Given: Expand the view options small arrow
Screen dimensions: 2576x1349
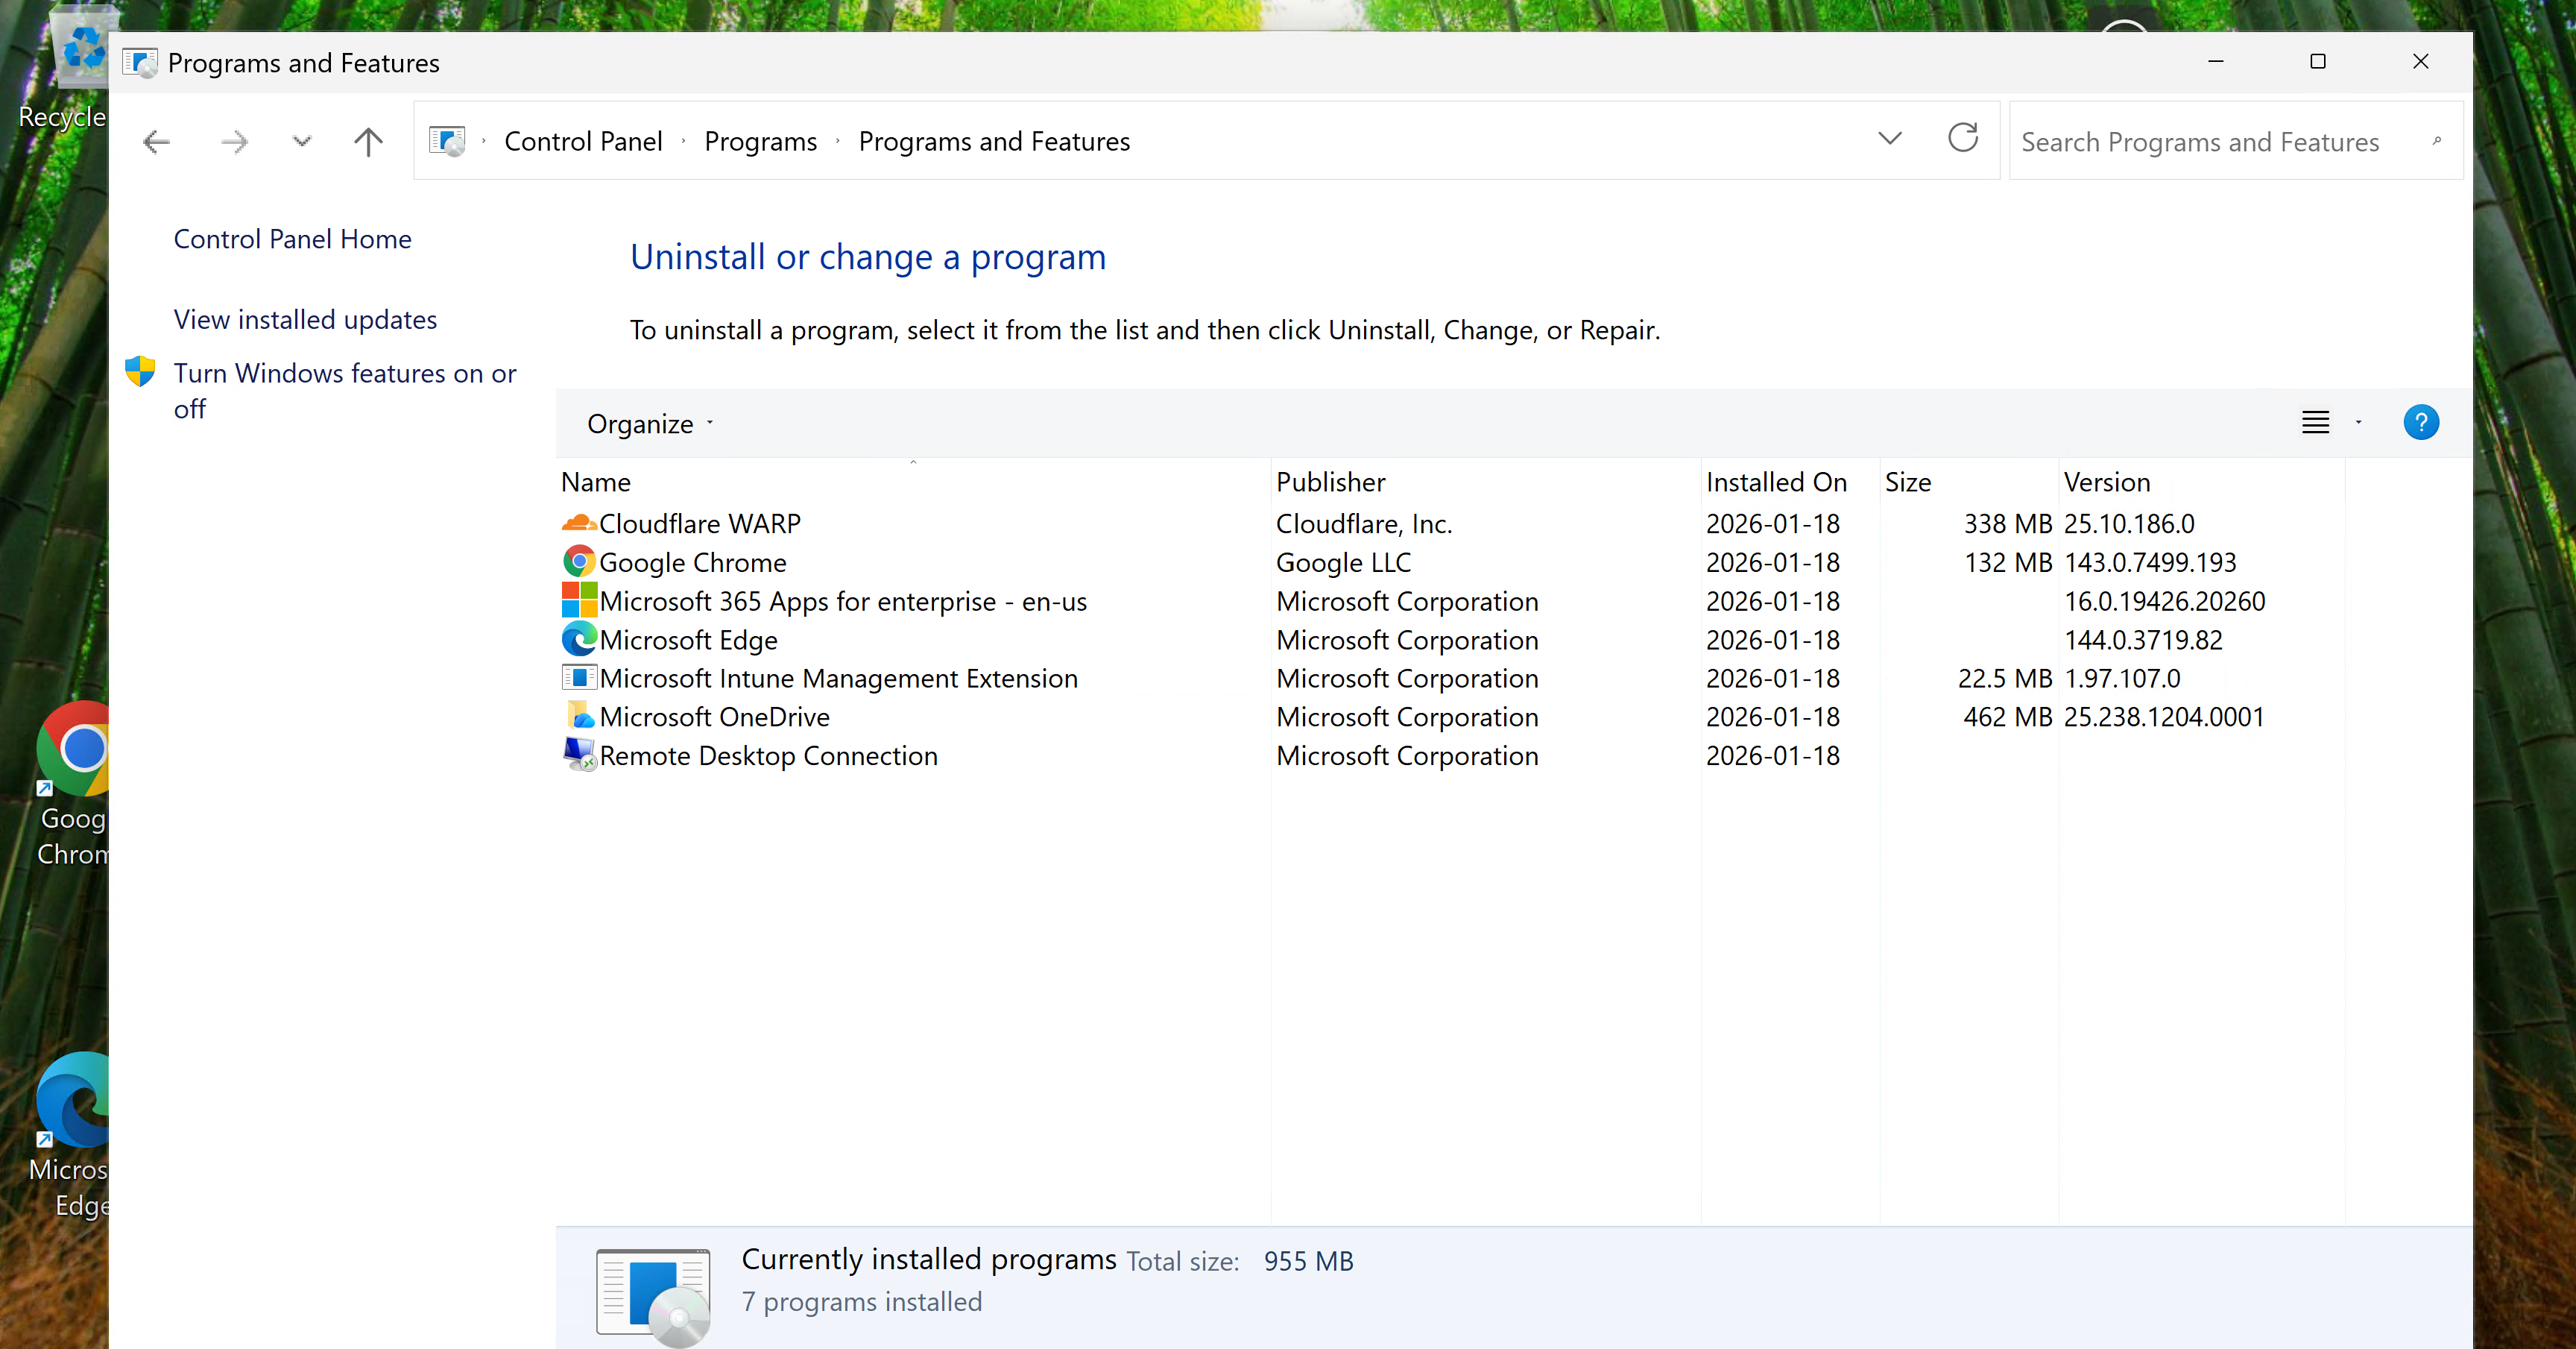Looking at the screenshot, I should tap(2358, 424).
